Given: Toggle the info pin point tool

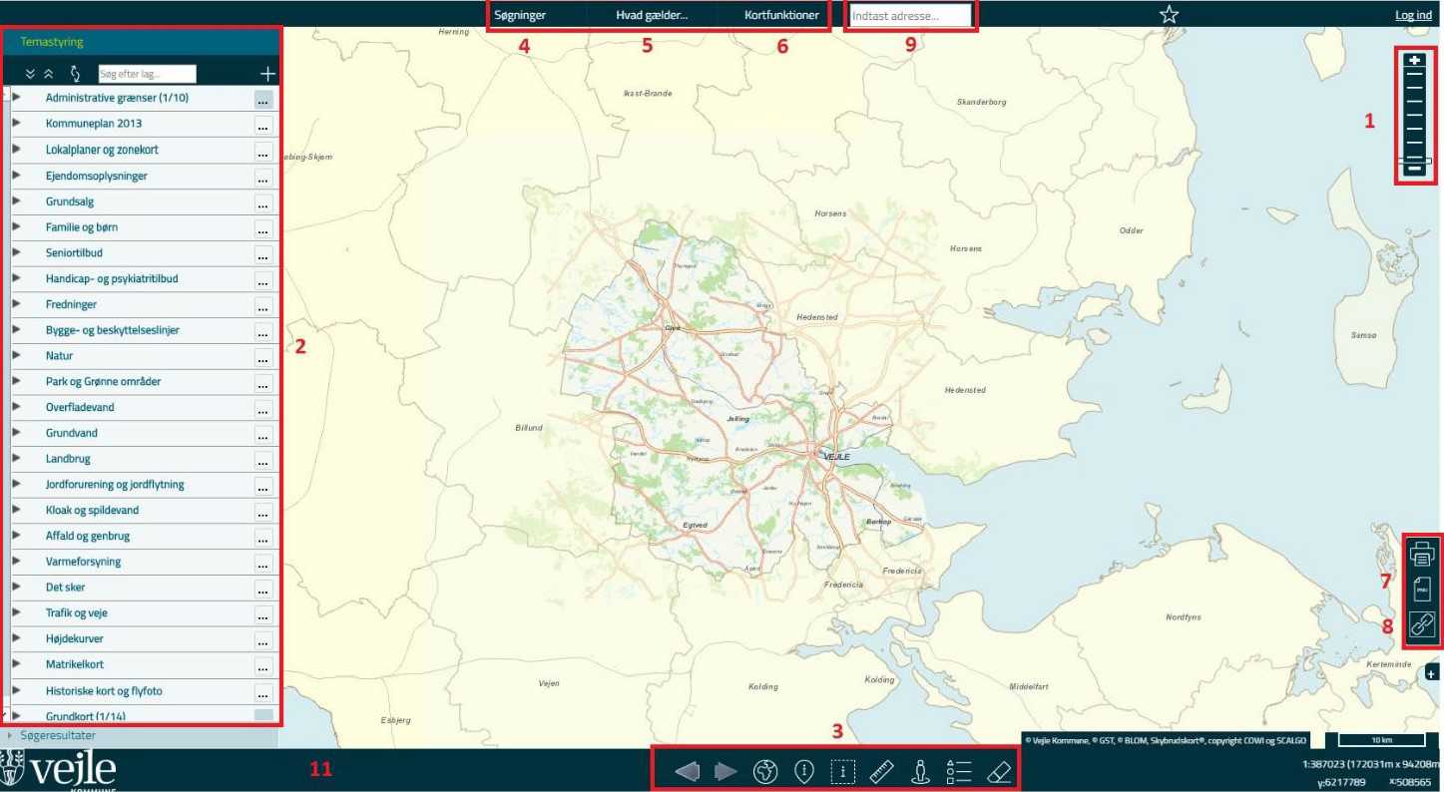Looking at the screenshot, I should (804, 772).
